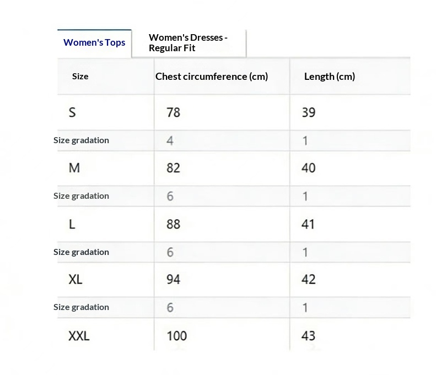Switch to the Women's Tops tab
436x375 pixels.
click(94, 43)
